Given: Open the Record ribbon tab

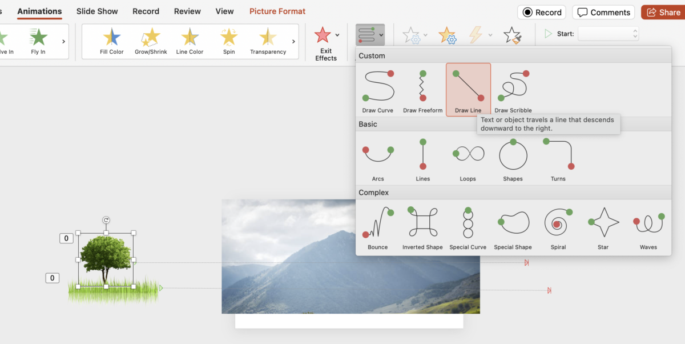Looking at the screenshot, I should 146,11.
